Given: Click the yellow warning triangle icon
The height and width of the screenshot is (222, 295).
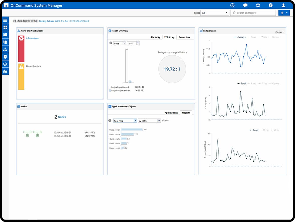Looking at the screenshot, I should (21, 66).
